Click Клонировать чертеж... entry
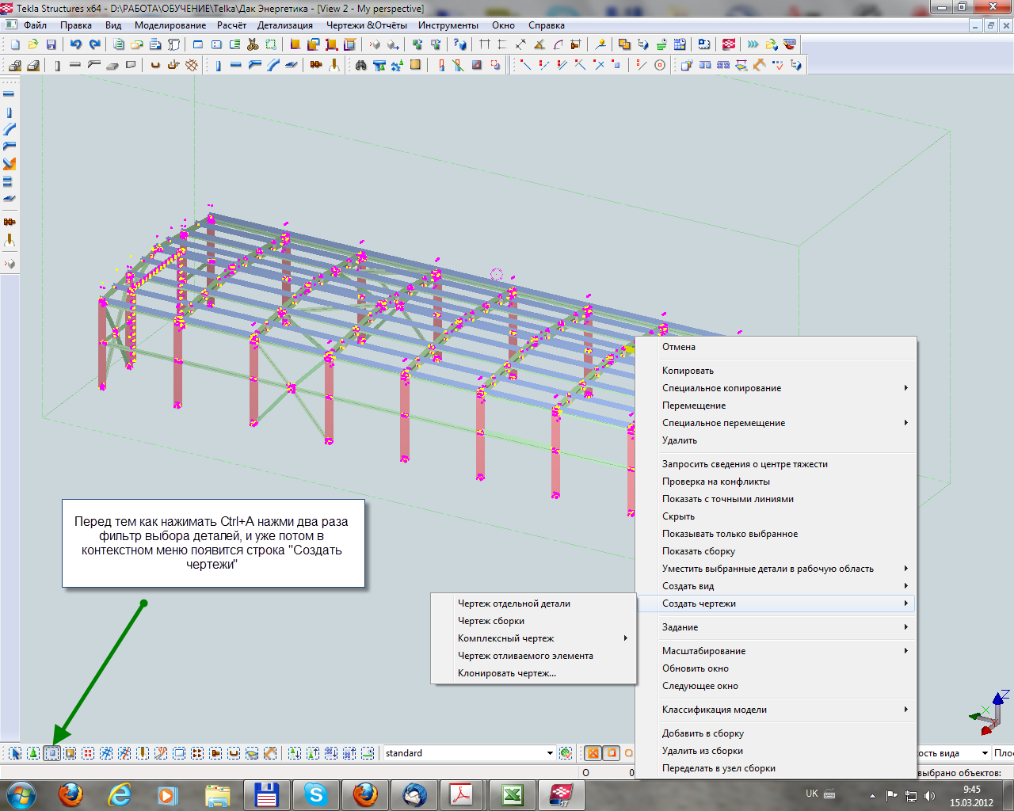The width and height of the screenshot is (1014, 811). 507,673
